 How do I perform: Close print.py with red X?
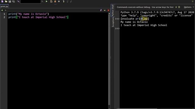108,10
